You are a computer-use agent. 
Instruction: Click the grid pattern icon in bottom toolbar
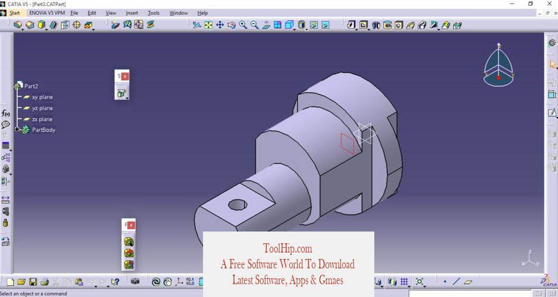pyautogui.click(x=404, y=282)
